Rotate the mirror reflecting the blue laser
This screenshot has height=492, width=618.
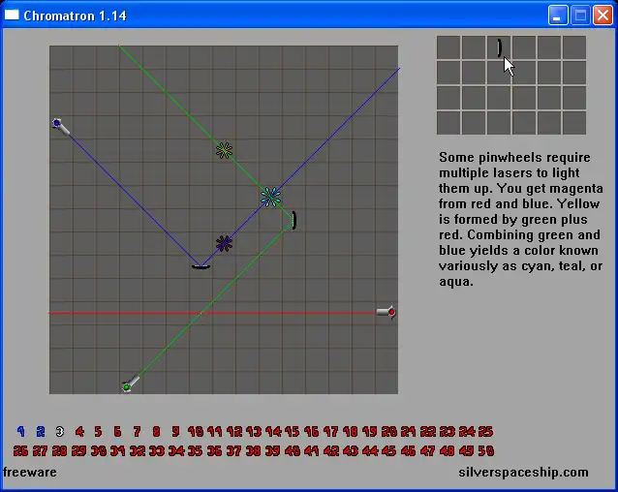[x=201, y=265]
